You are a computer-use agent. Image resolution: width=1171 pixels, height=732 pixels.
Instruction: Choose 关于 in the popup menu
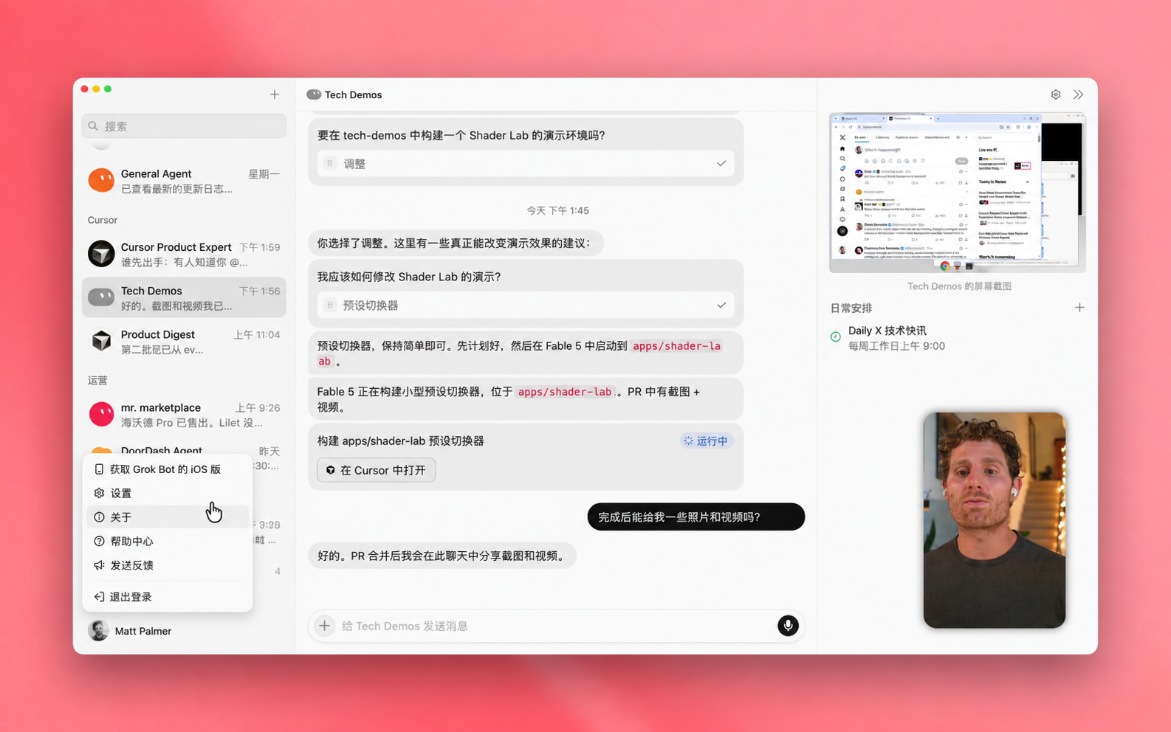[168, 517]
